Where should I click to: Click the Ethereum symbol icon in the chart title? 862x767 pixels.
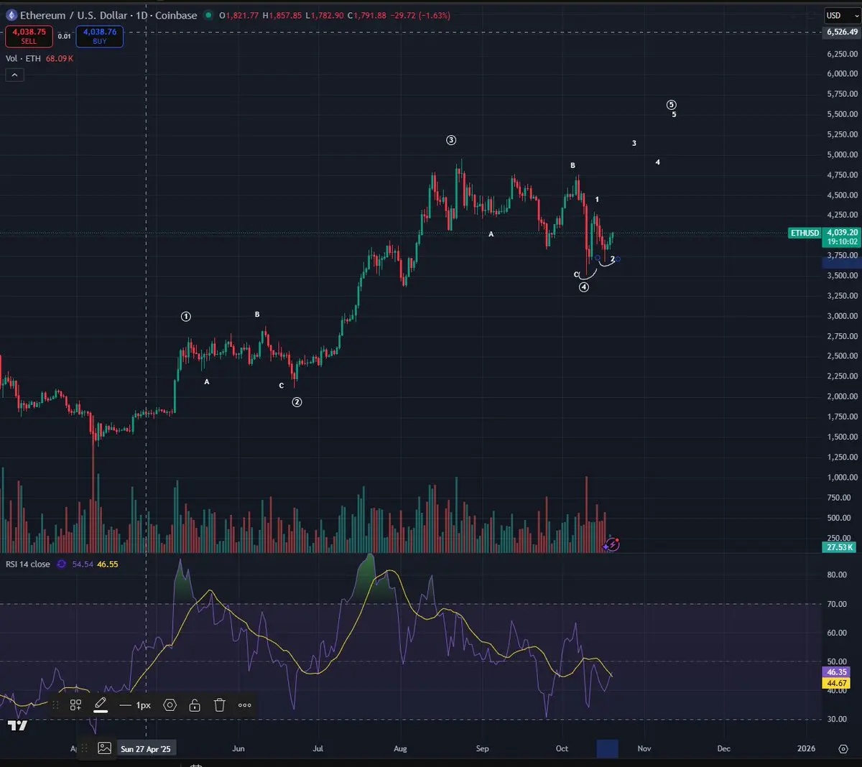(x=11, y=15)
